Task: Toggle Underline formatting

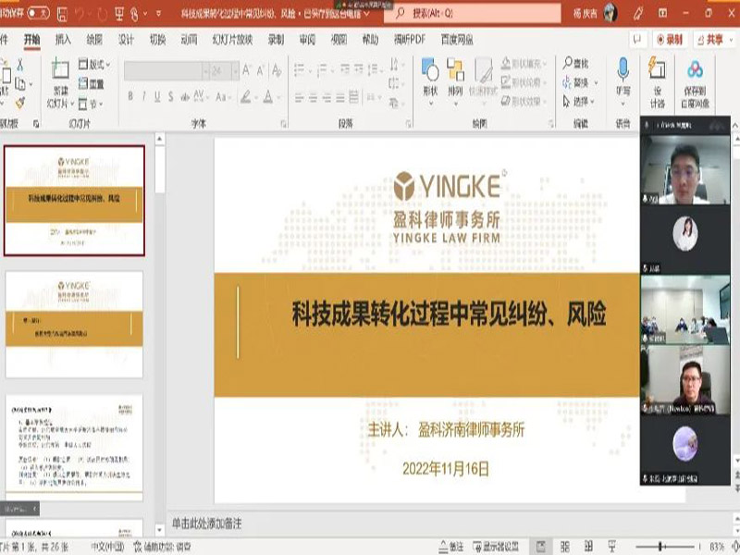Action: click(157, 97)
